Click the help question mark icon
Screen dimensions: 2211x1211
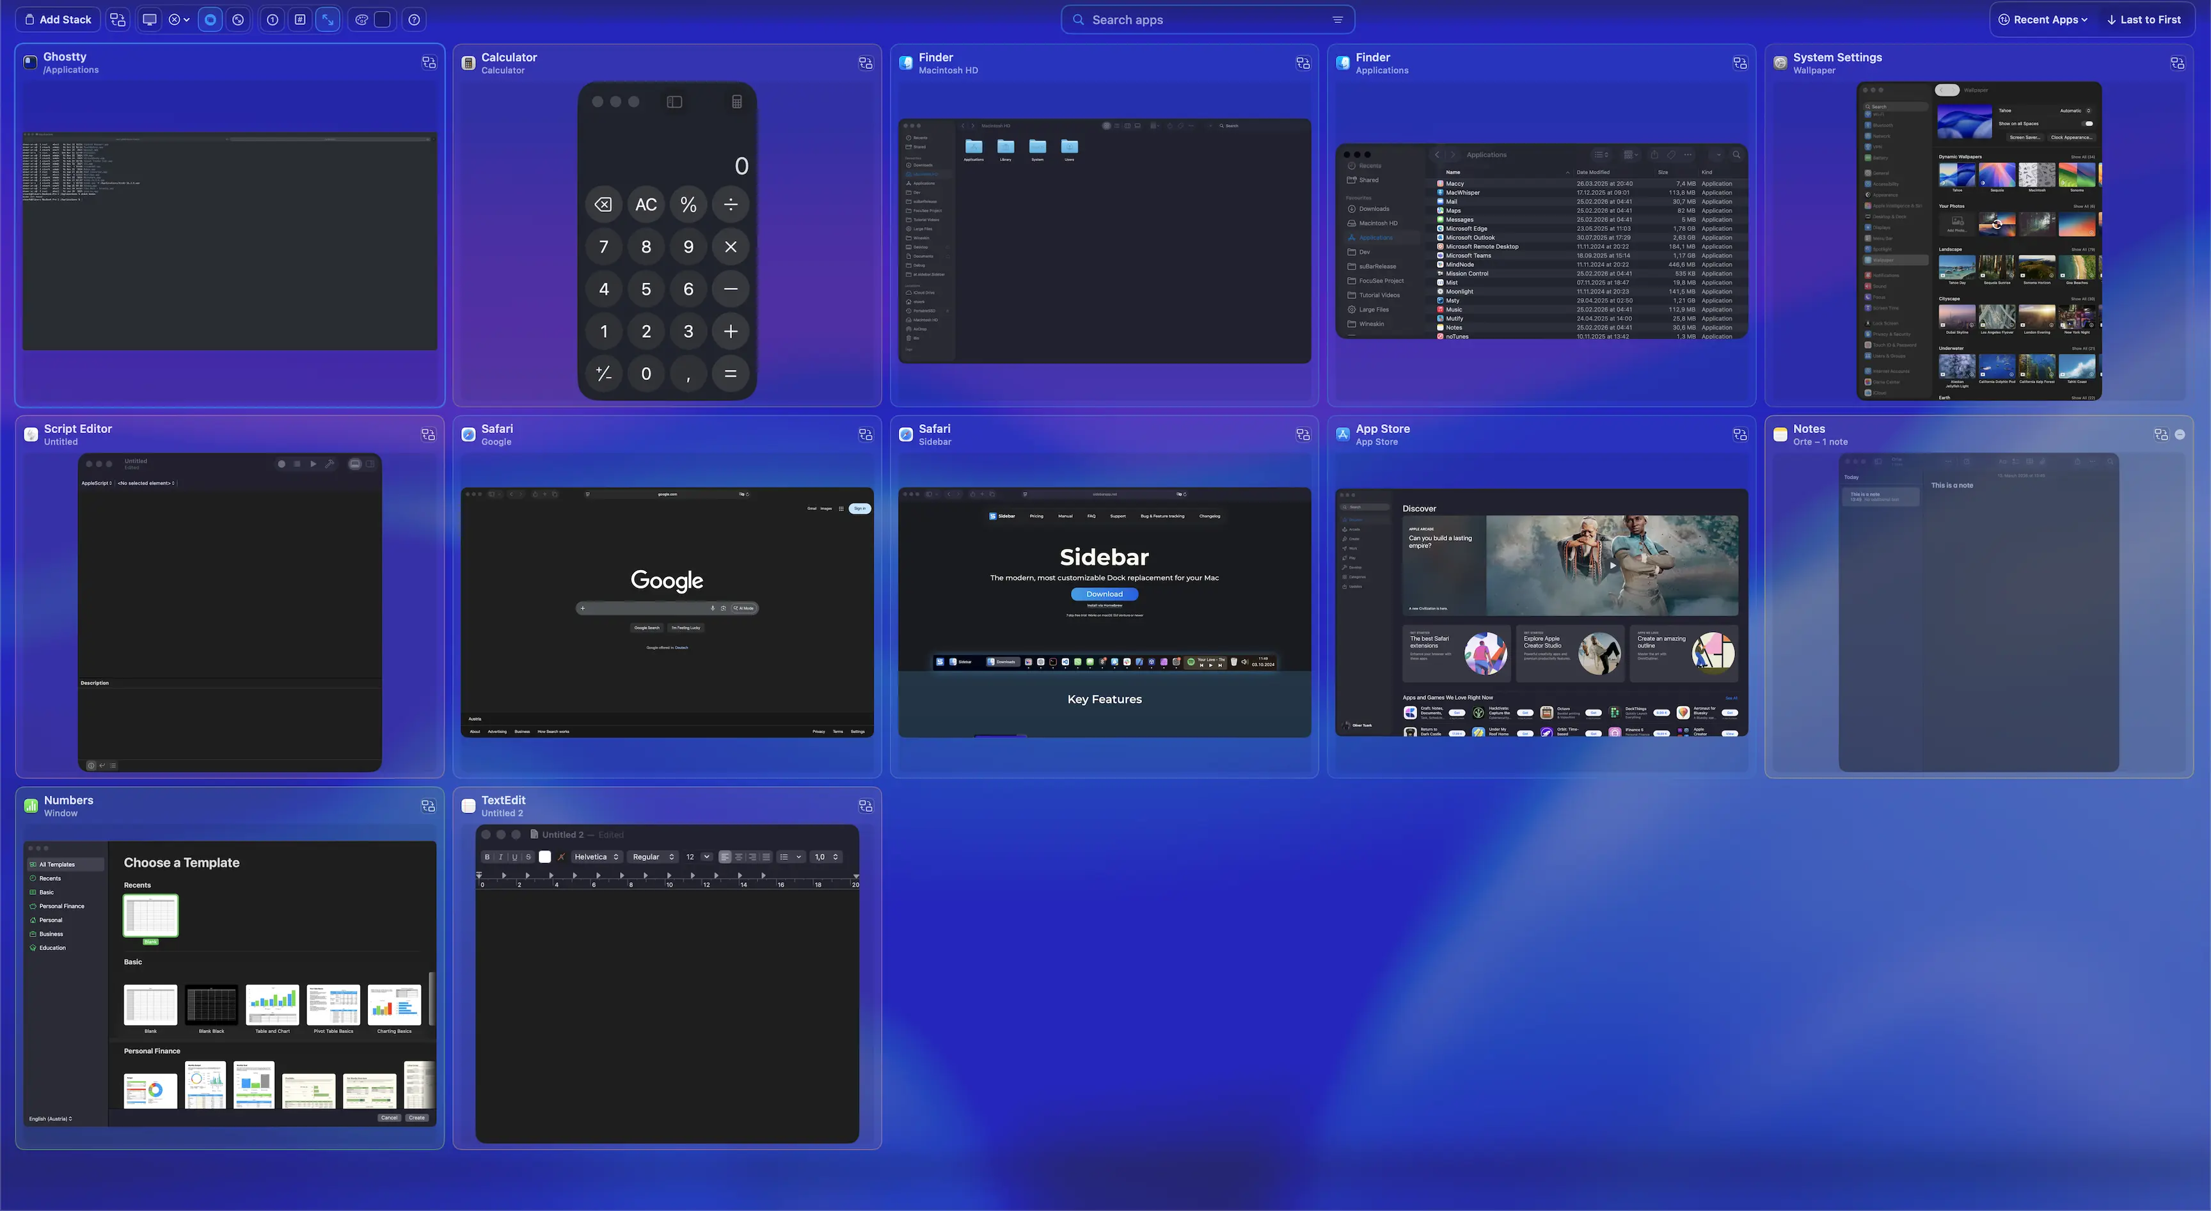pyautogui.click(x=414, y=19)
